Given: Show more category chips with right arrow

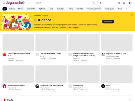Looking at the screenshot, I should pos(132,9).
